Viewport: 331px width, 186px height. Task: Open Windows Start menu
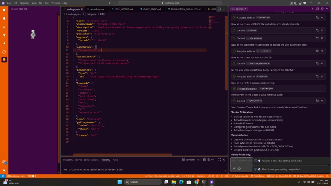[x=120, y=182]
